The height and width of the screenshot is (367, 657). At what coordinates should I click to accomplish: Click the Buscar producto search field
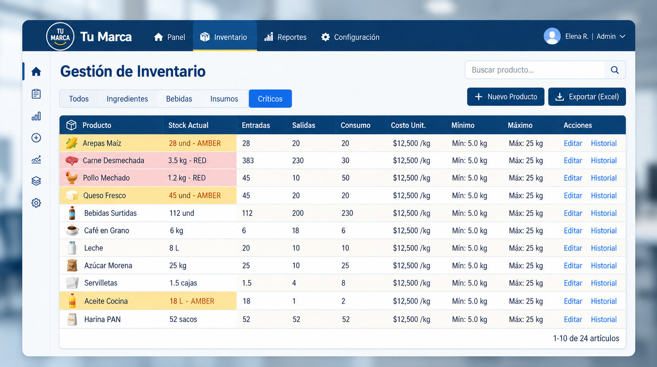point(535,70)
